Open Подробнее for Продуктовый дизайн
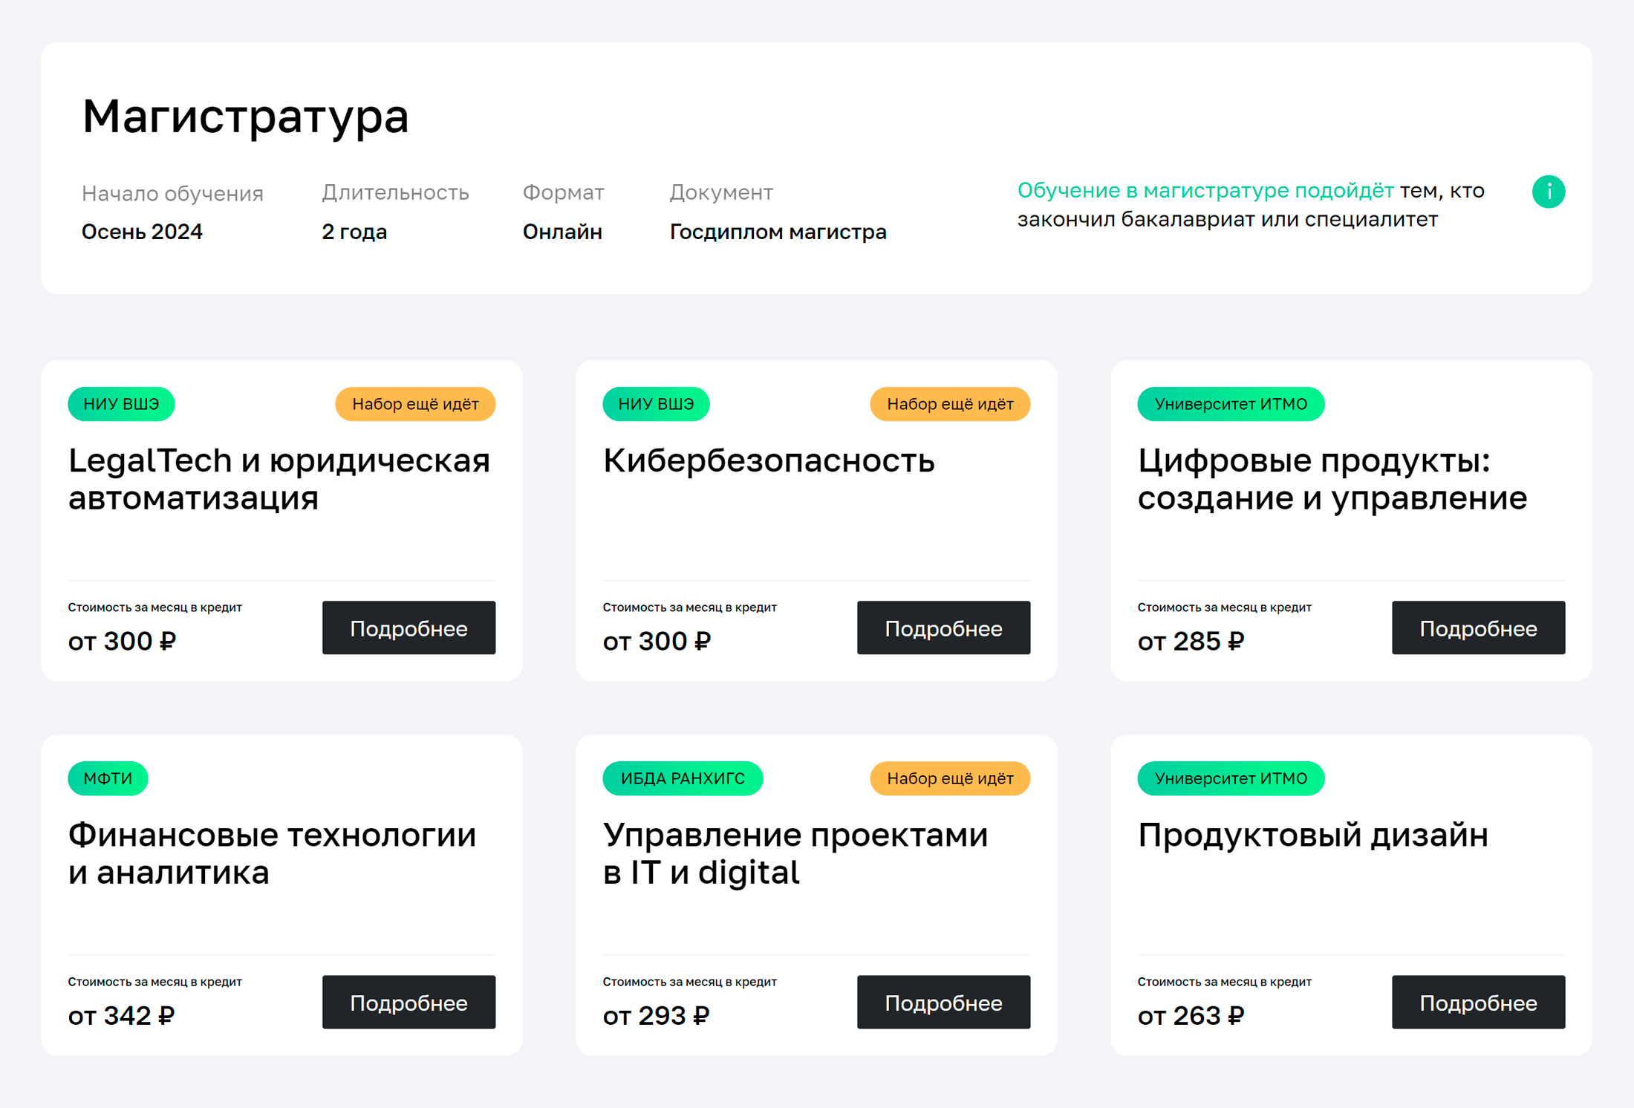The height and width of the screenshot is (1108, 1634). click(x=1478, y=1002)
